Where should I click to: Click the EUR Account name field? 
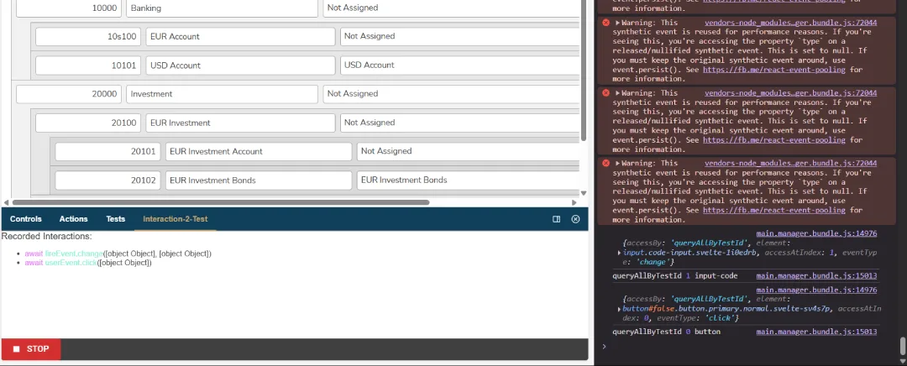pos(240,36)
